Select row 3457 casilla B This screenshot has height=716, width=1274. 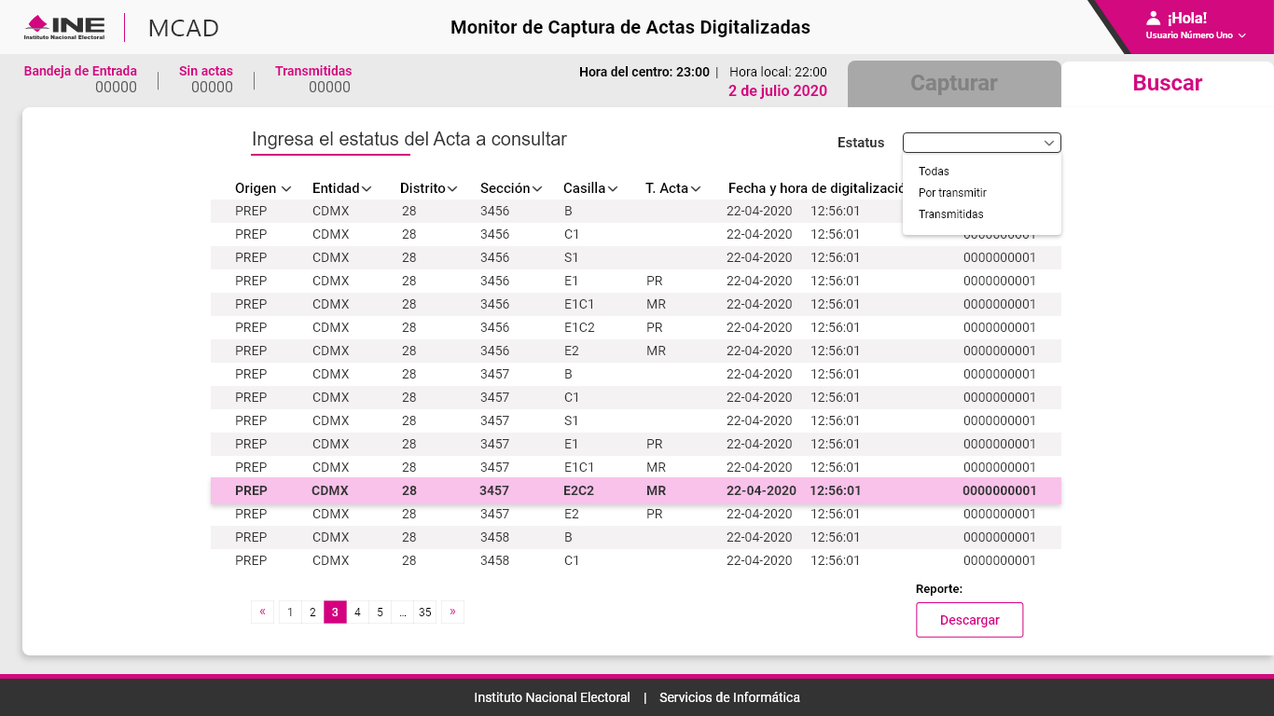636,375
